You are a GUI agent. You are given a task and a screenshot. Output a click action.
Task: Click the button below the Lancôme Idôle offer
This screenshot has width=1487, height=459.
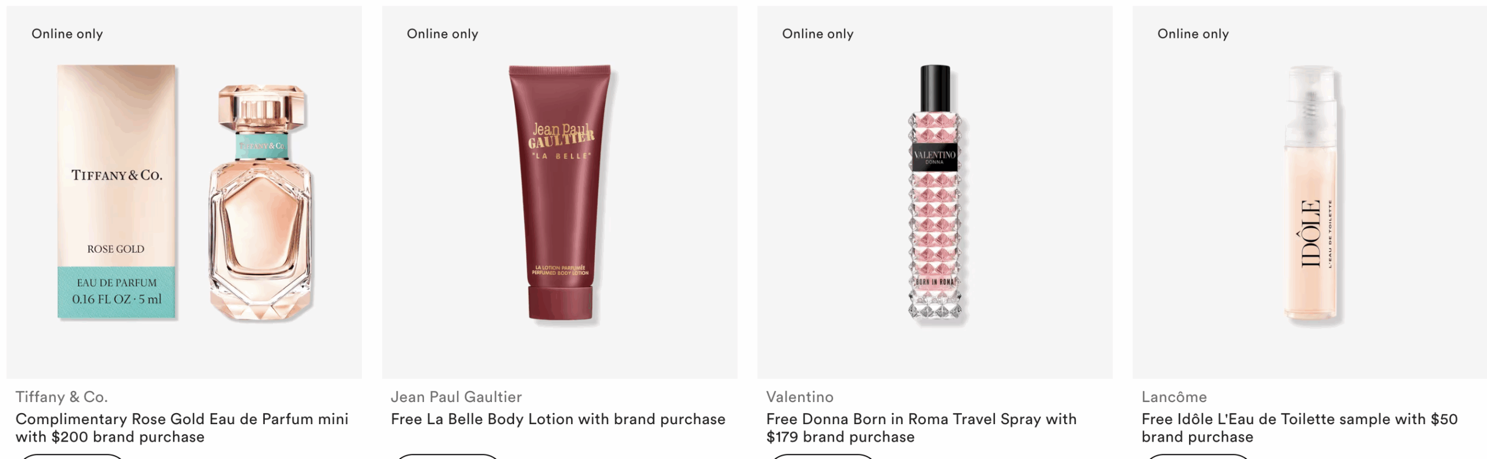1198,456
